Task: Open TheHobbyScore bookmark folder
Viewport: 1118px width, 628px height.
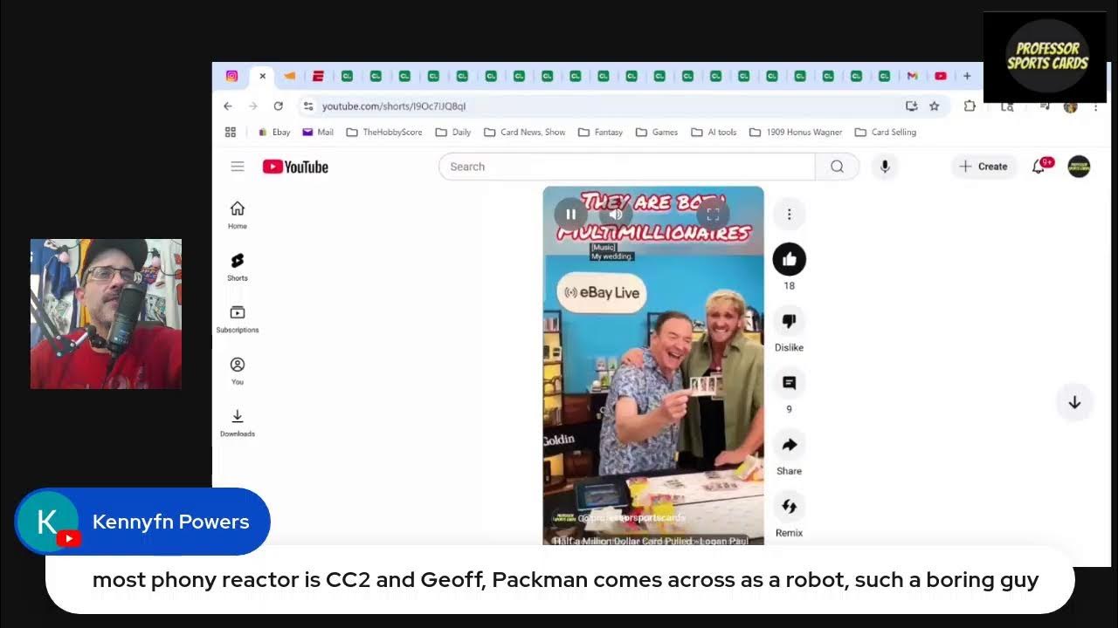Action: point(384,133)
